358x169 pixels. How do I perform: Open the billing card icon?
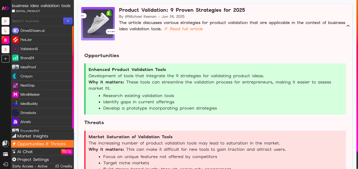(x=5, y=154)
